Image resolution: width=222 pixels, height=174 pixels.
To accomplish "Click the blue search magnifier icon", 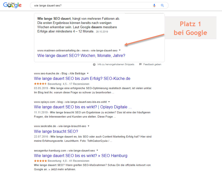I will point(162,5).
